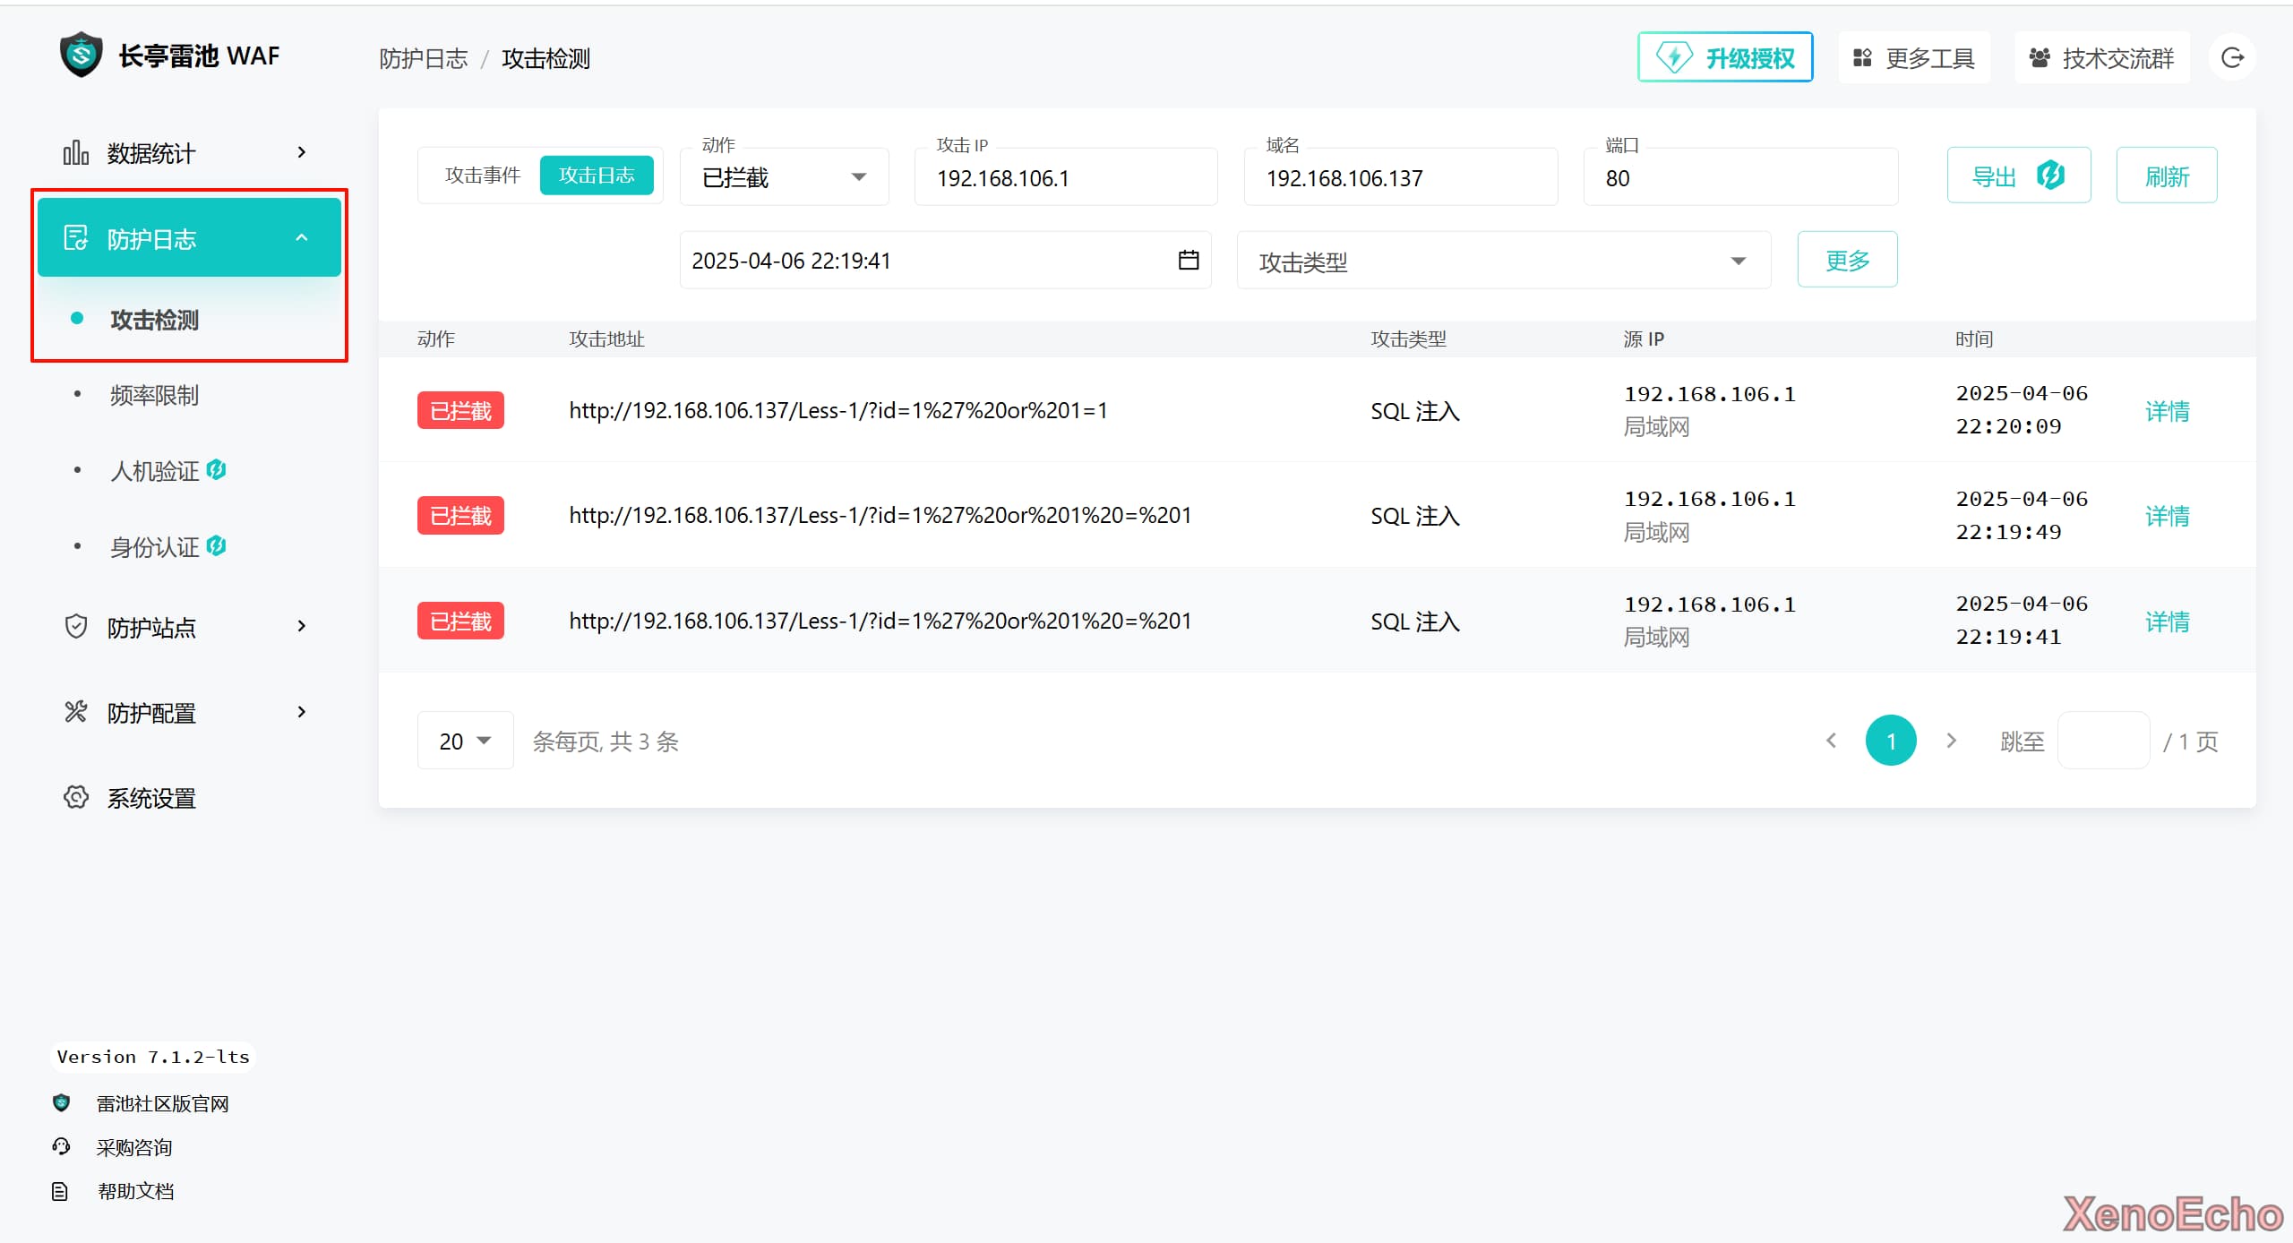
Task: Click the 刷新 refresh button
Action: tap(2166, 176)
